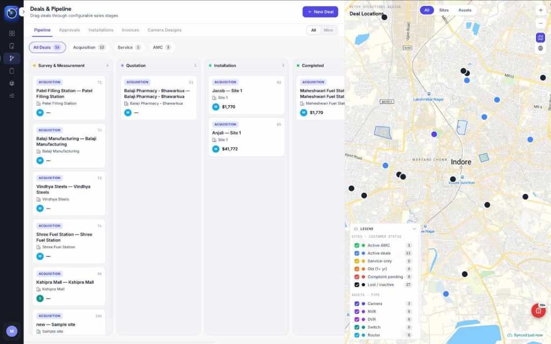The width and height of the screenshot is (551, 344).
Task: Click the $41,772 amount on Anjali card
Action: 230,149
